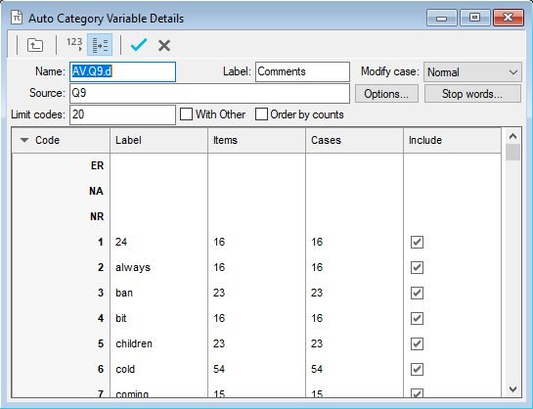This screenshot has width=533, height=409.
Task: Click the vertical scrollbar thumb
Action: point(512,152)
